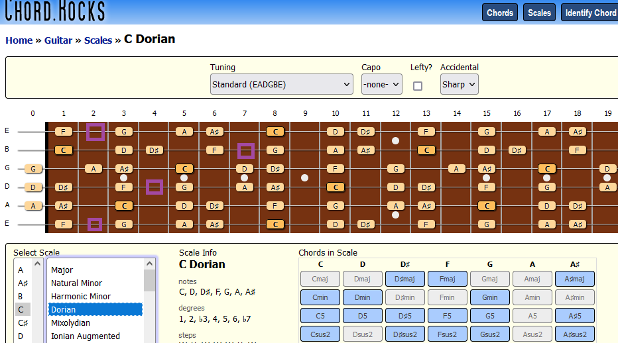618x343 pixels.
Task: Select root note D in list
Action: [23, 336]
